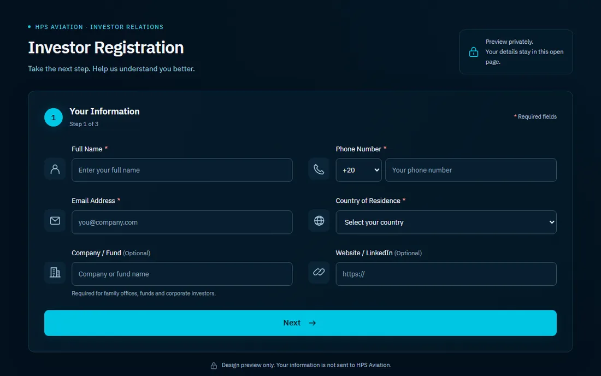Click the Full Name label
601x376 pixels.
[89, 149]
